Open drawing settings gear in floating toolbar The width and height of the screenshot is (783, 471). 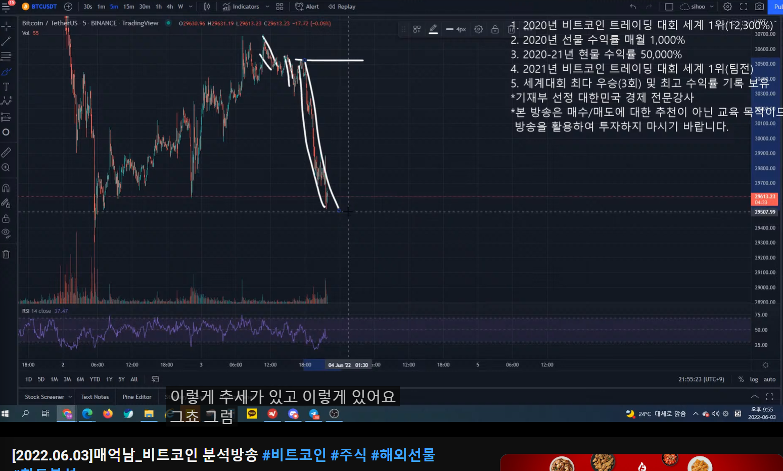click(x=479, y=29)
